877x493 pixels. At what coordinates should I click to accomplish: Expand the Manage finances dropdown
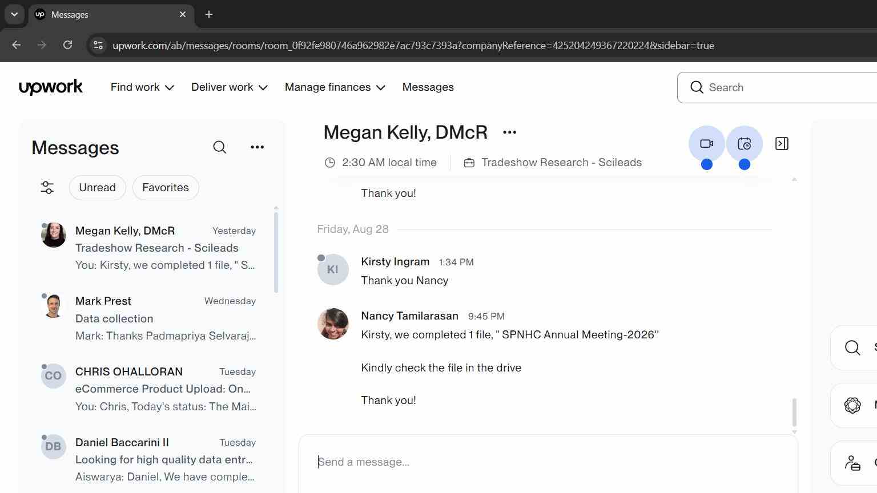point(335,87)
